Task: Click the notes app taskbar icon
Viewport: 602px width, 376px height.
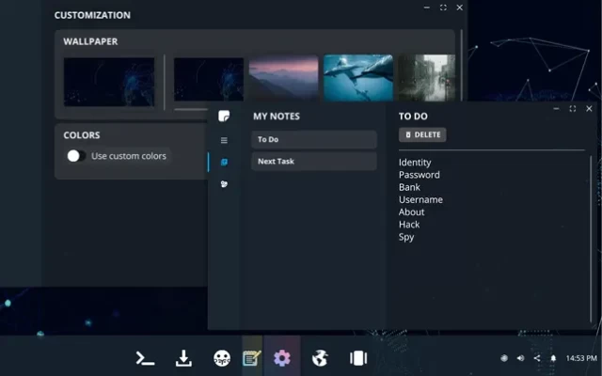Action: pos(252,358)
